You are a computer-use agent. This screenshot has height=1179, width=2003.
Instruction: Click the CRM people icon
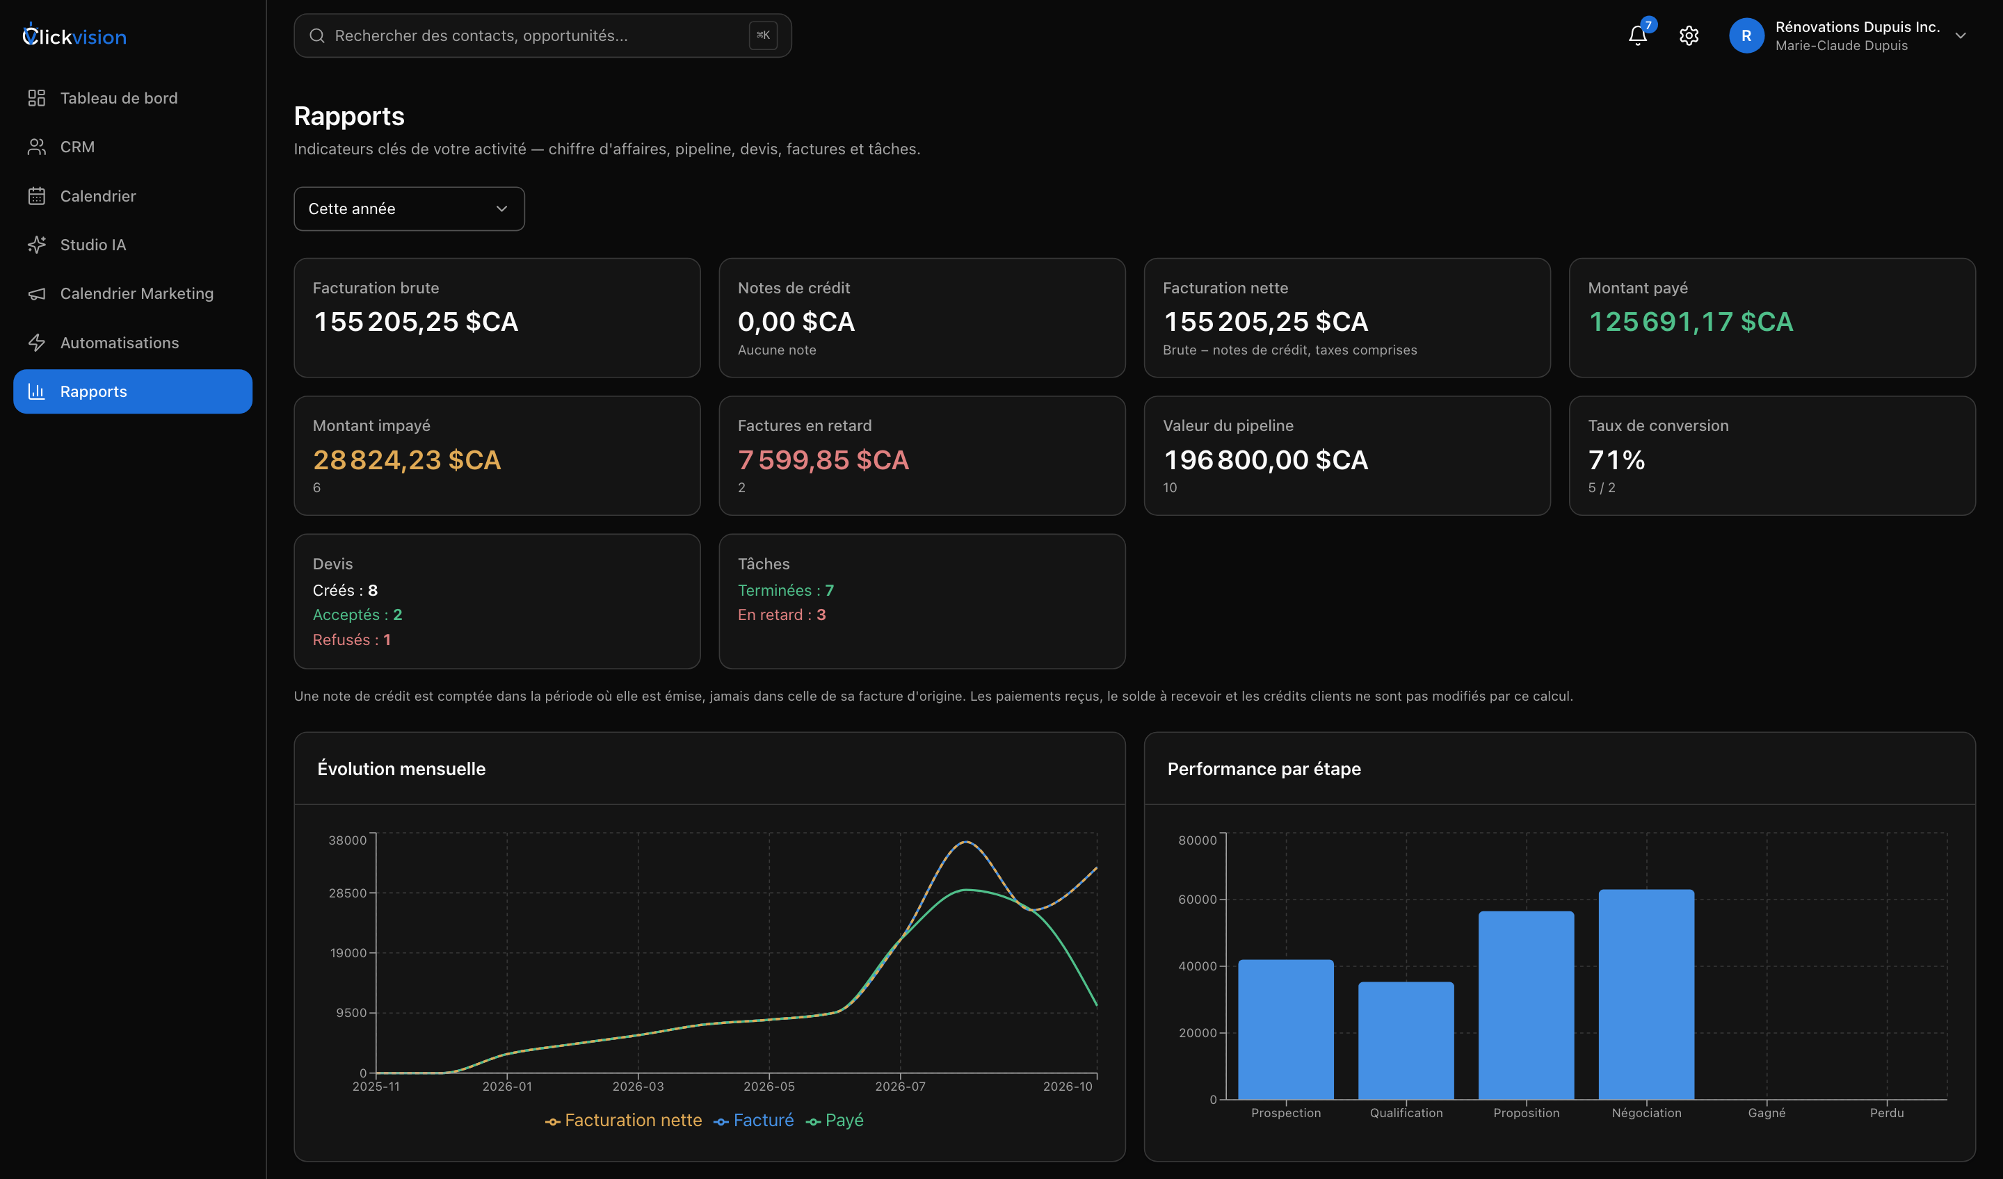(x=37, y=147)
